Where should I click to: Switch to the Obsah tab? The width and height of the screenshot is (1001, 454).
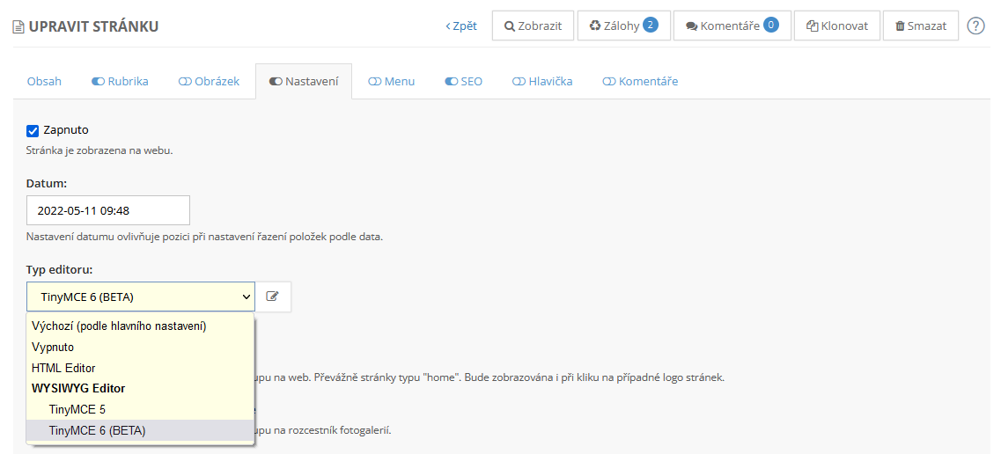(44, 81)
